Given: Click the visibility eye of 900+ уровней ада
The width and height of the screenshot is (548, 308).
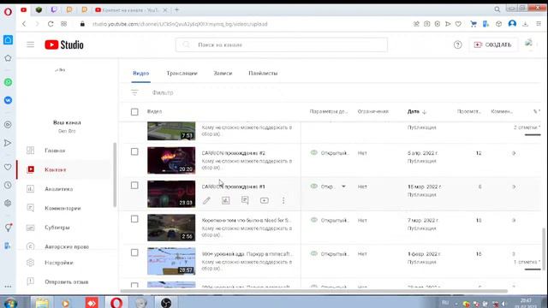Looking at the screenshot, I should (314, 253).
